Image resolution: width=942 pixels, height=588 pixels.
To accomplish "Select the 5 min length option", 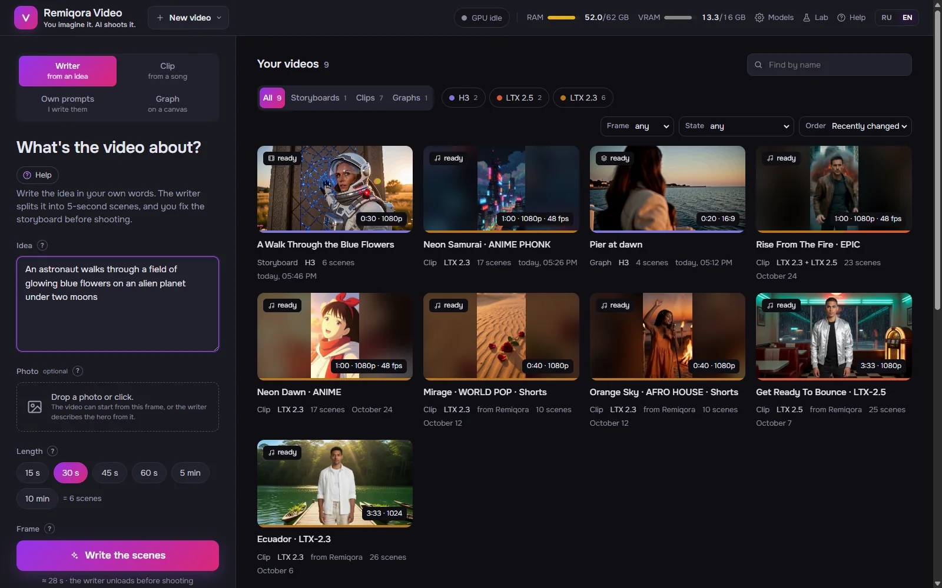I will click(190, 473).
